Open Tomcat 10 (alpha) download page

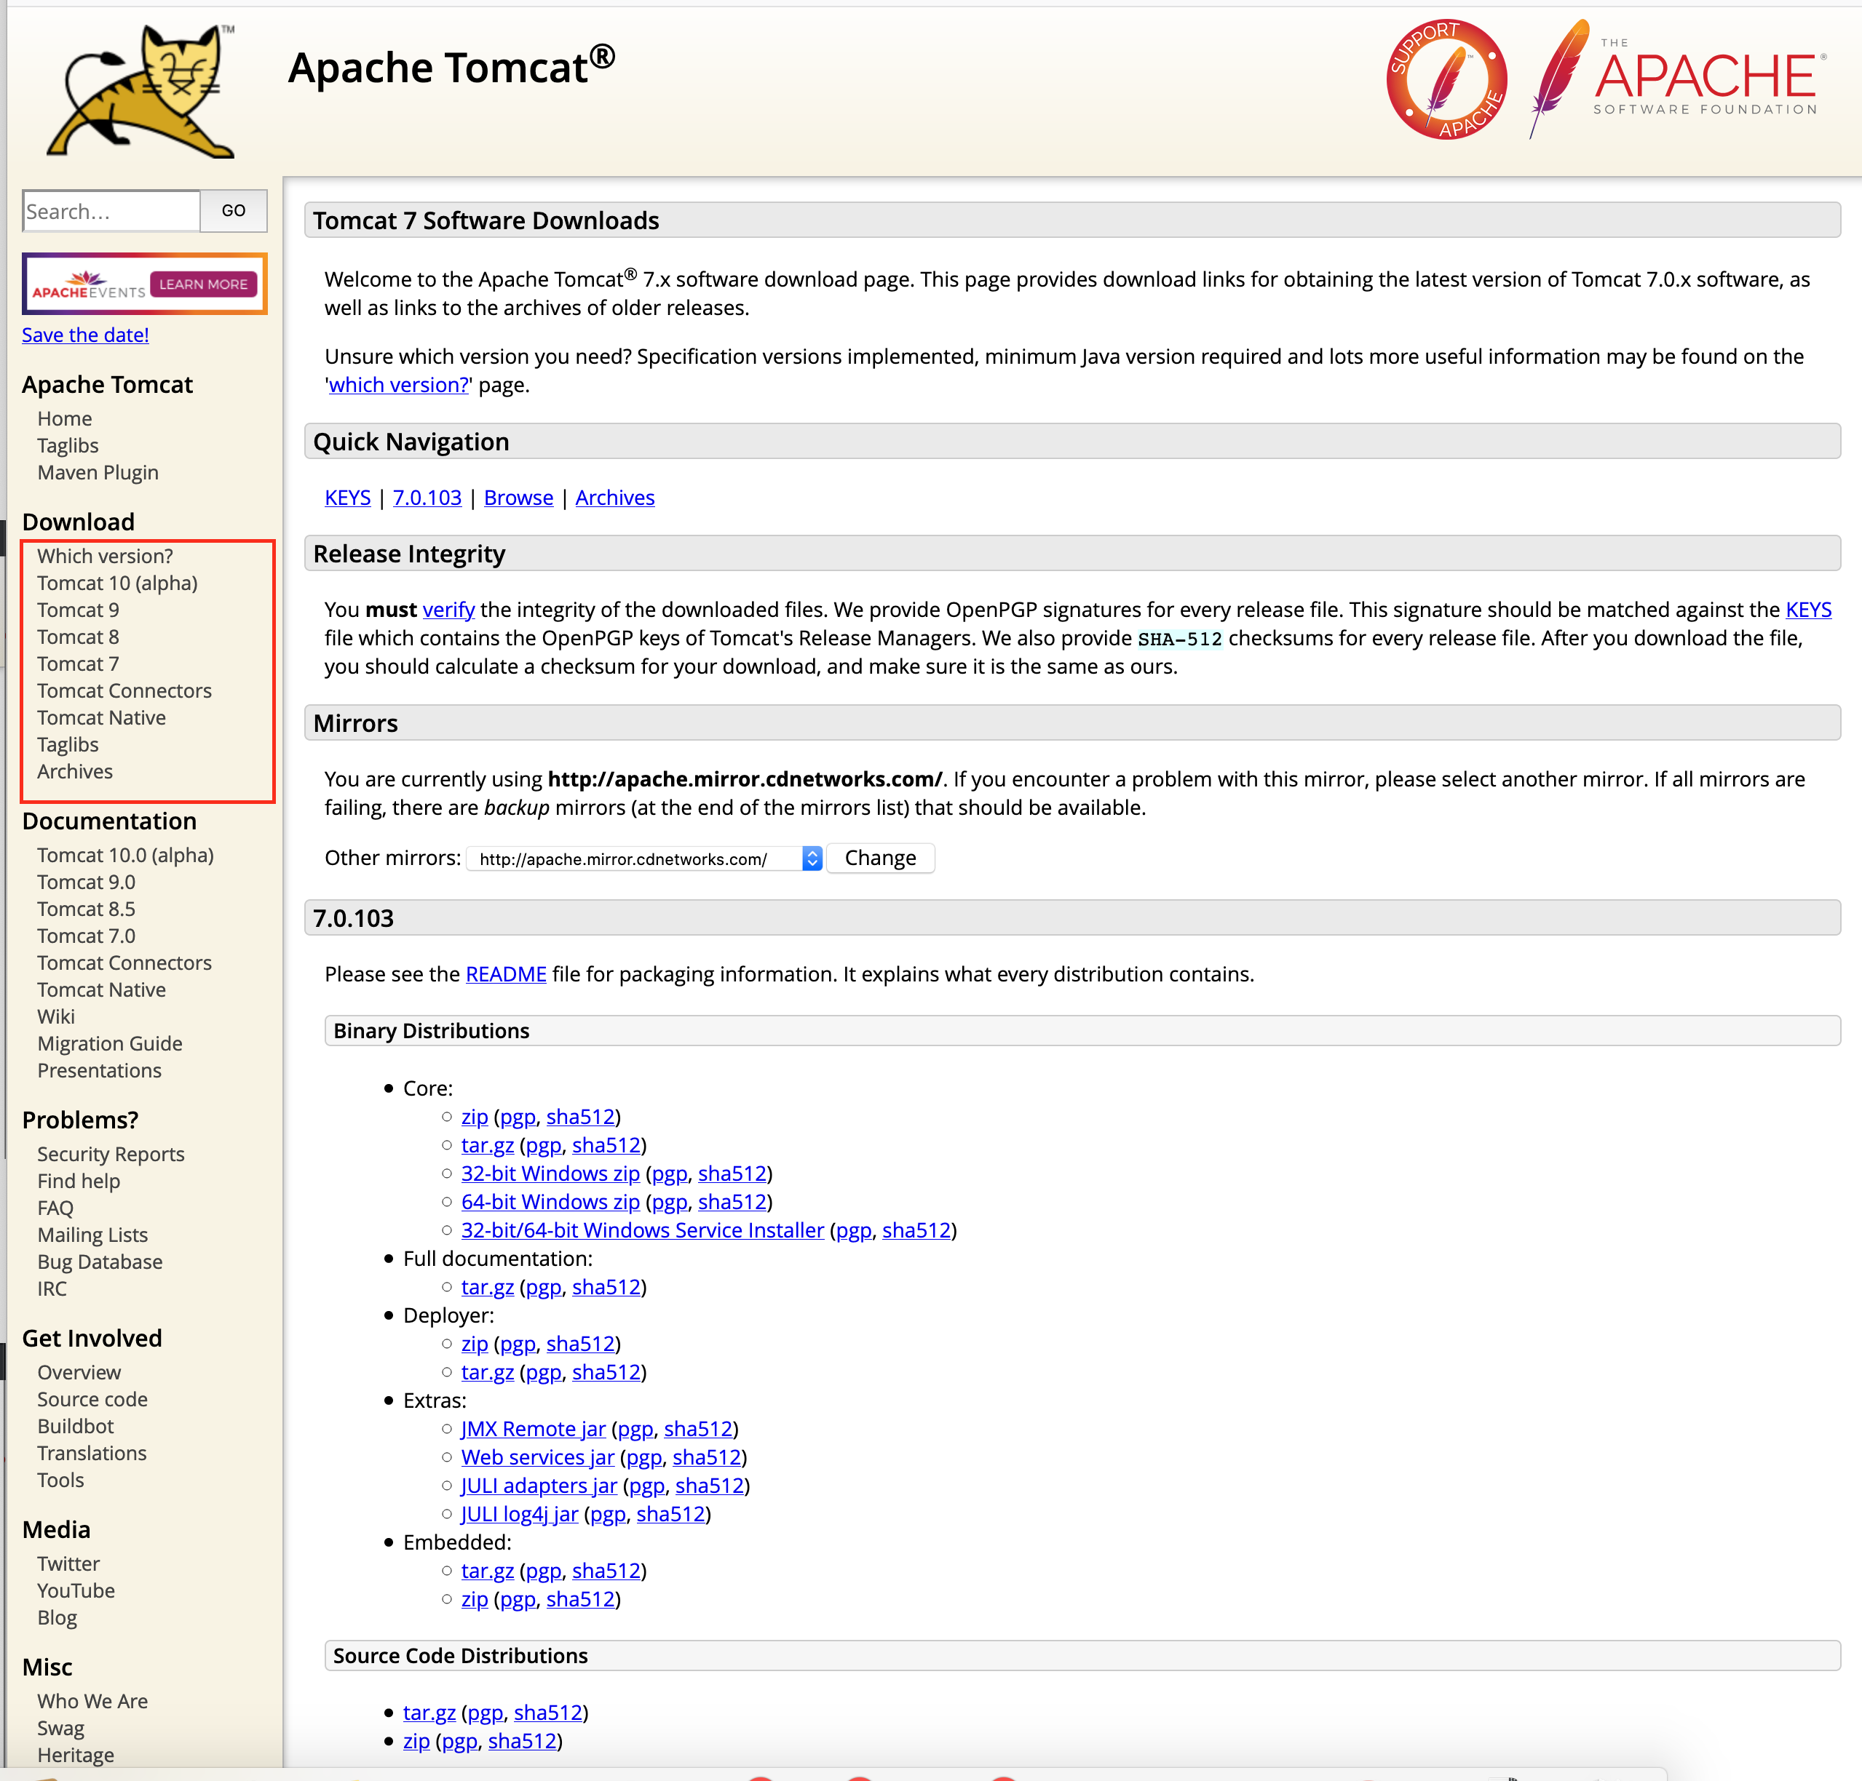[x=117, y=583]
